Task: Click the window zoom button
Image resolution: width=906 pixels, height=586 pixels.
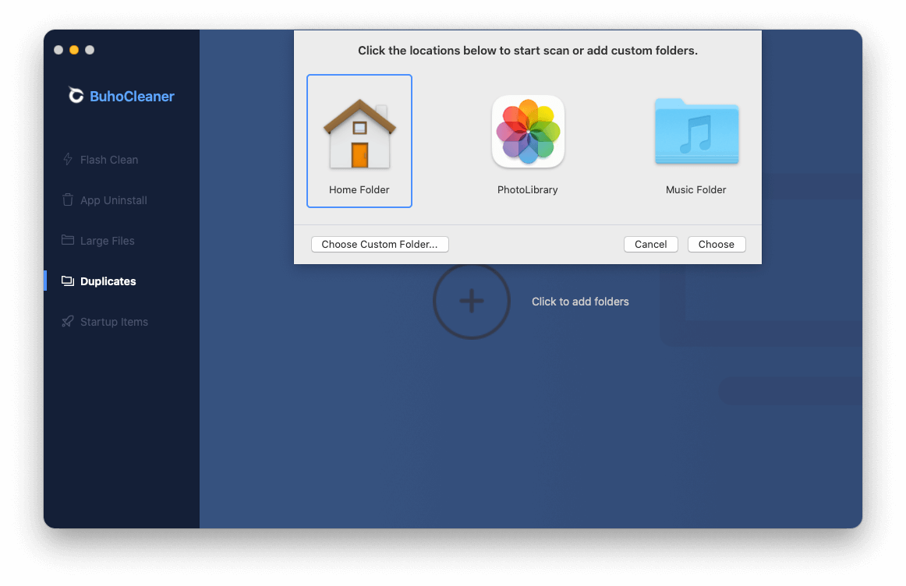Action: [90, 50]
